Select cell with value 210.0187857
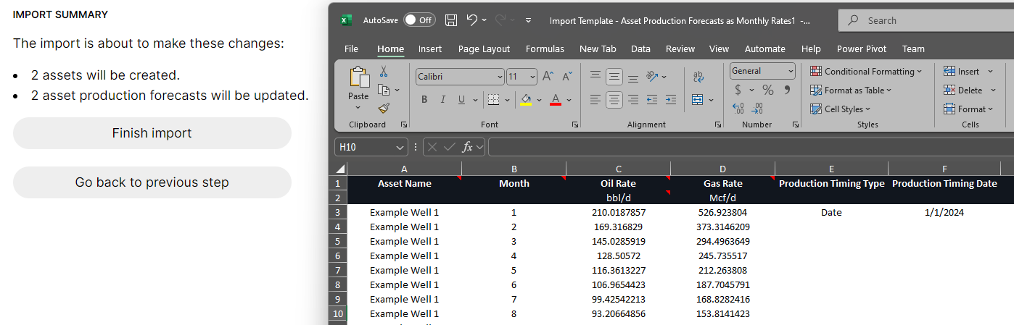This screenshot has height=325, width=1014. (619, 212)
